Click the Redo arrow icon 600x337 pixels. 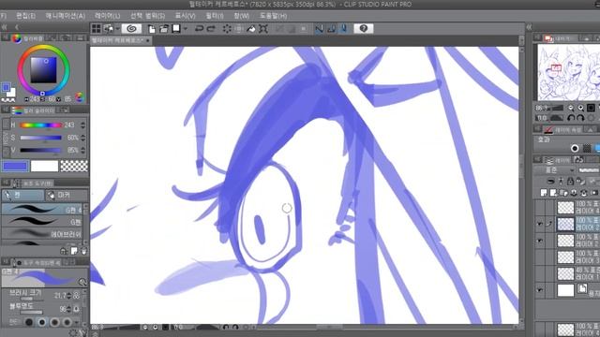211,29
